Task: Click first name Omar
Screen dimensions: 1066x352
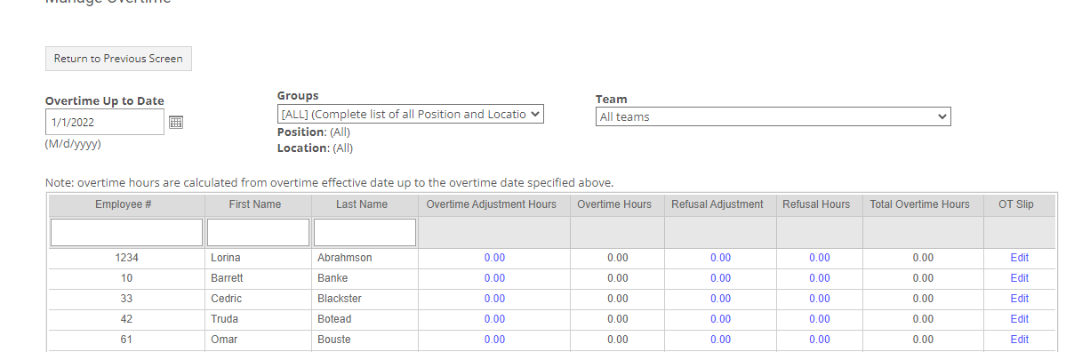Action: (224, 340)
